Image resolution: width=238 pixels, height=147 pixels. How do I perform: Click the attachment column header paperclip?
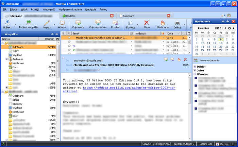point(64,33)
